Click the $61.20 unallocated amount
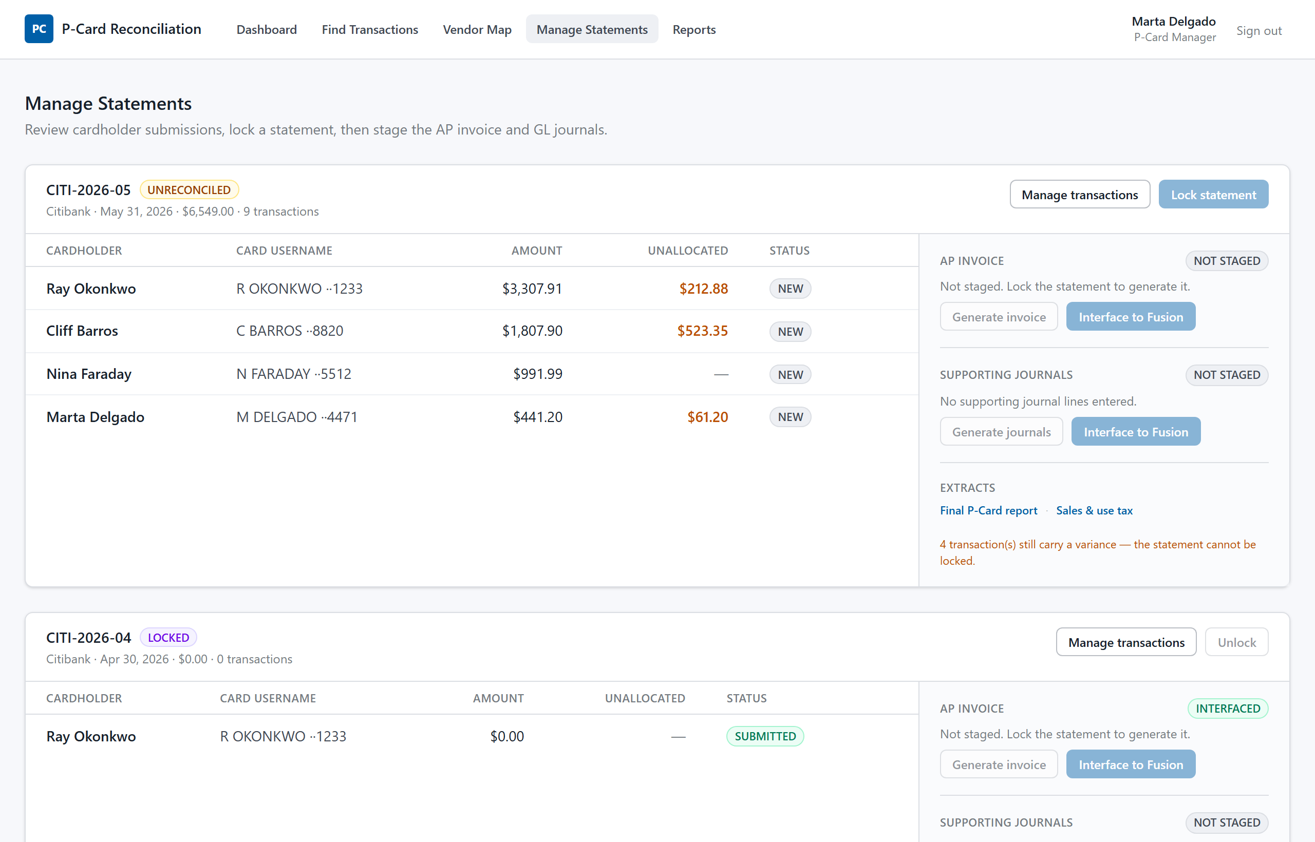1315x842 pixels. (x=707, y=416)
